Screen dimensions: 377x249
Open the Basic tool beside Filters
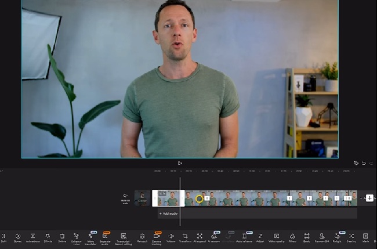[x=307, y=238]
